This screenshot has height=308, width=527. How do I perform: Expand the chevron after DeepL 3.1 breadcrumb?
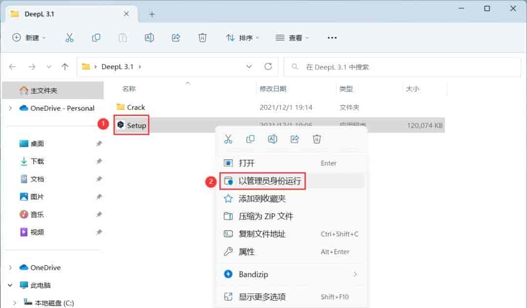(x=140, y=67)
